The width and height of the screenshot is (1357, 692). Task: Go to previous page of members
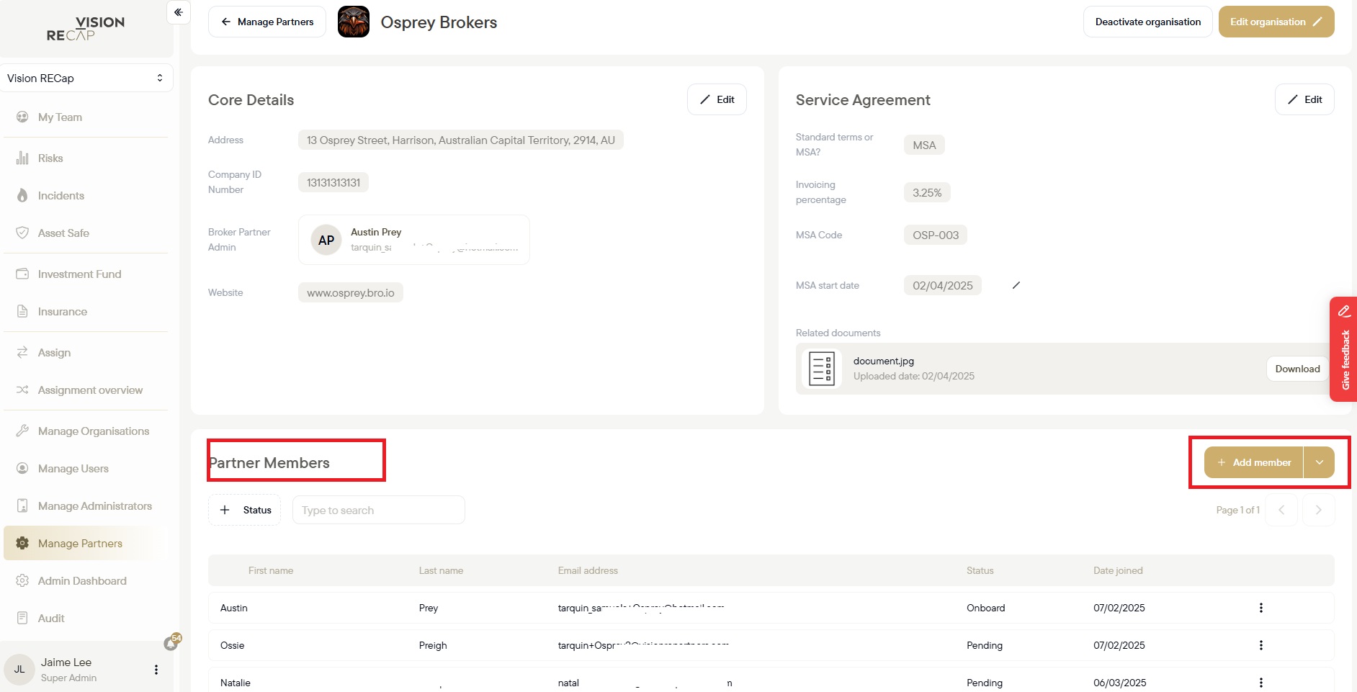1281,510
